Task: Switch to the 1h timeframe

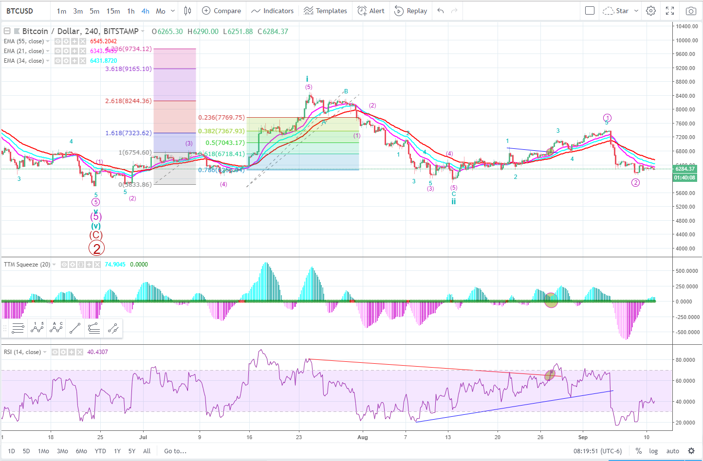Action: [130, 11]
